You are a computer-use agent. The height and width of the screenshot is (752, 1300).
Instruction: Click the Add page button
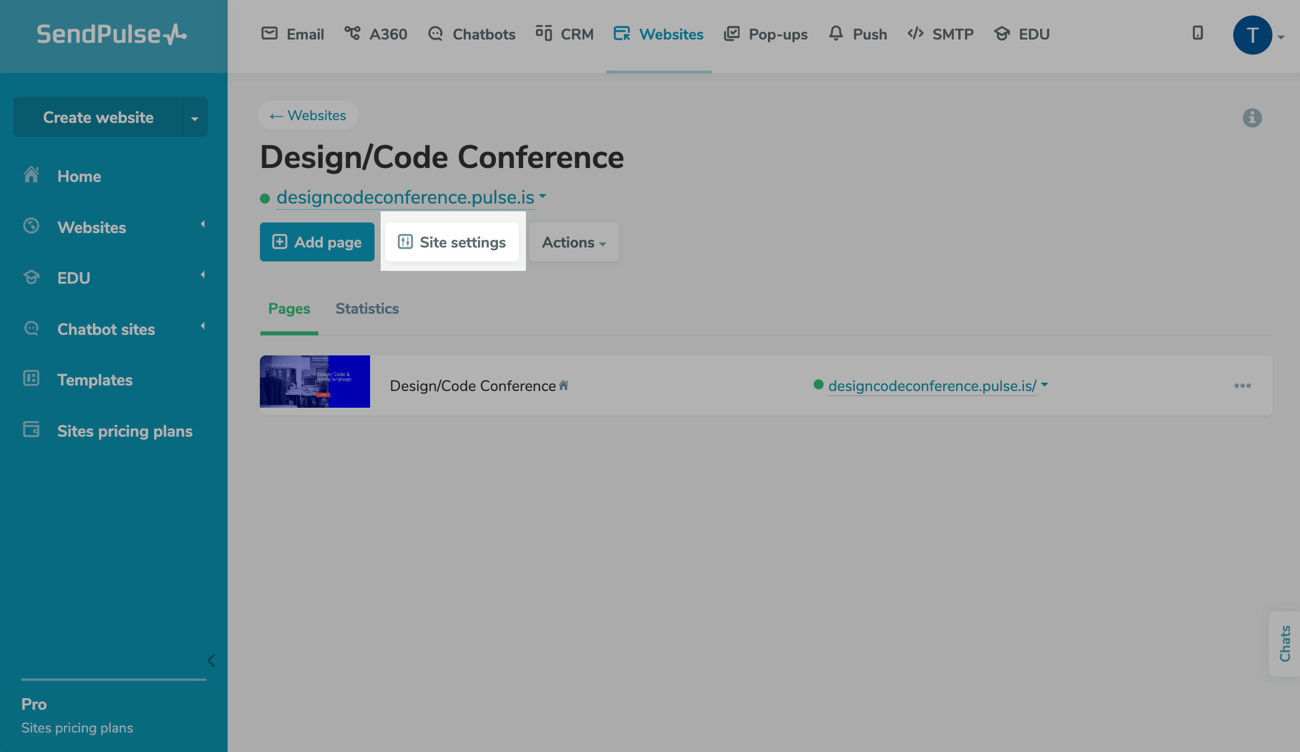click(317, 243)
